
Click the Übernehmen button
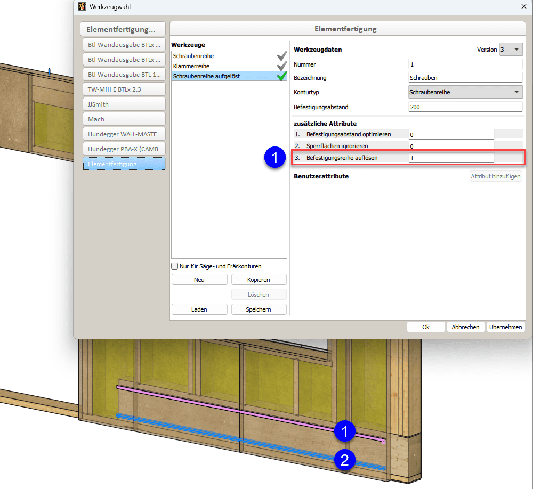pyautogui.click(x=506, y=327)
